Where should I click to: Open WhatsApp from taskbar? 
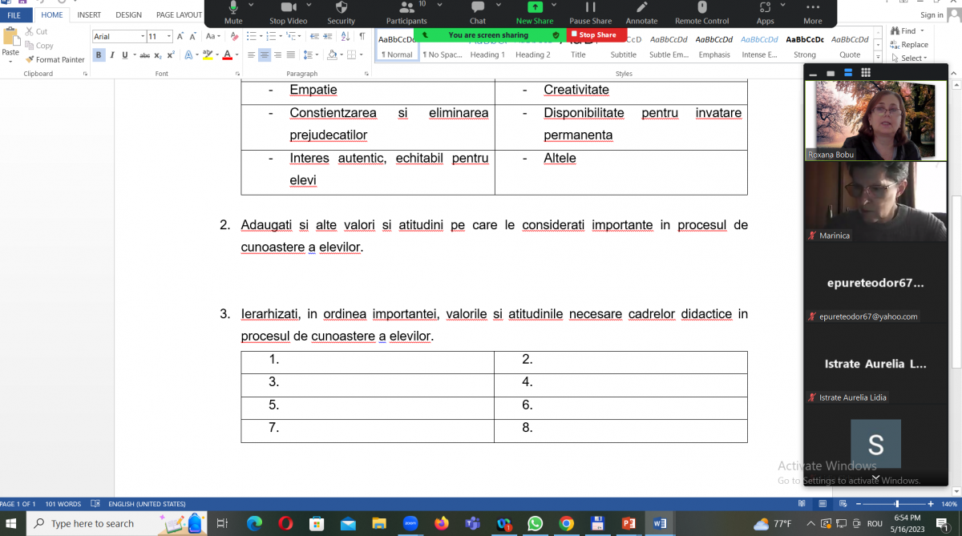point(535,524)
